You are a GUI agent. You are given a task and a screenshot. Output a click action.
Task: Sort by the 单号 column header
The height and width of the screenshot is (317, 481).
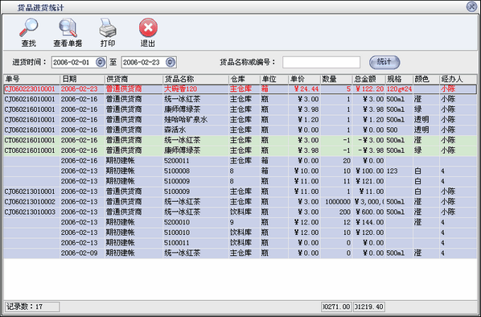coord(31,79)
